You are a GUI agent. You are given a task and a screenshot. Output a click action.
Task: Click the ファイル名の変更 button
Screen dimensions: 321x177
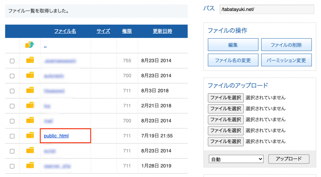tap(233, 60)
